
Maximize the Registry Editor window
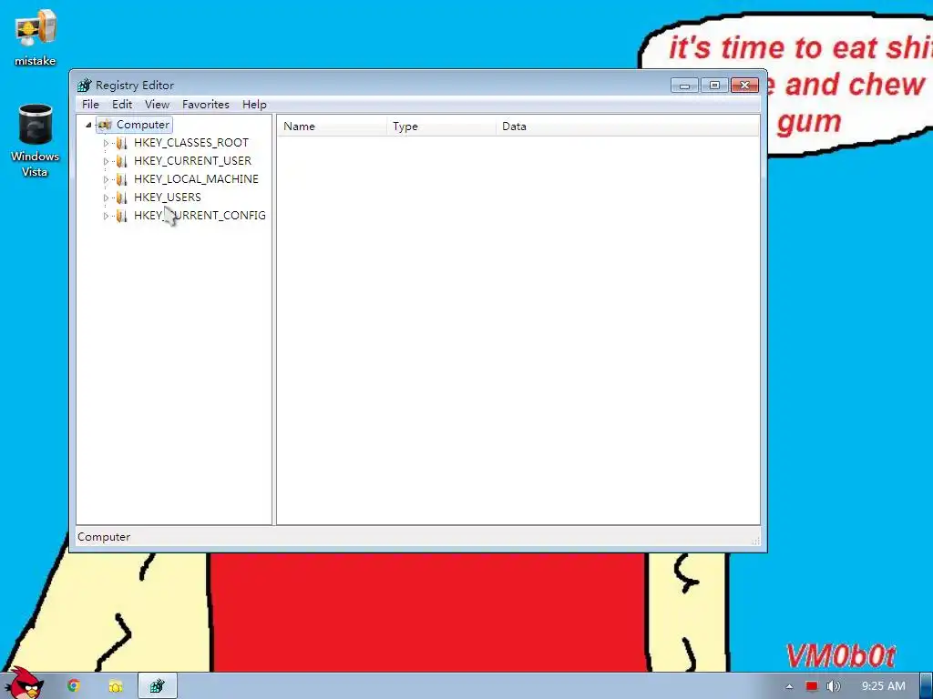[714, 86]
